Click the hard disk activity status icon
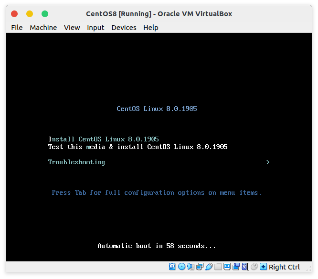The width and height of the screenshot is (318, 279). coord(172,267)
